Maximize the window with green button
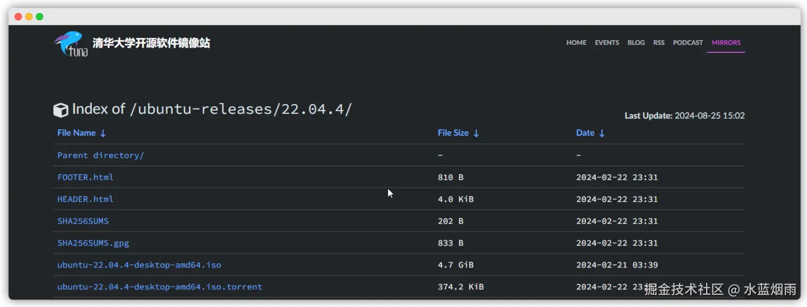Viewport: 807px width, 307px height. (x=39, y=17)
